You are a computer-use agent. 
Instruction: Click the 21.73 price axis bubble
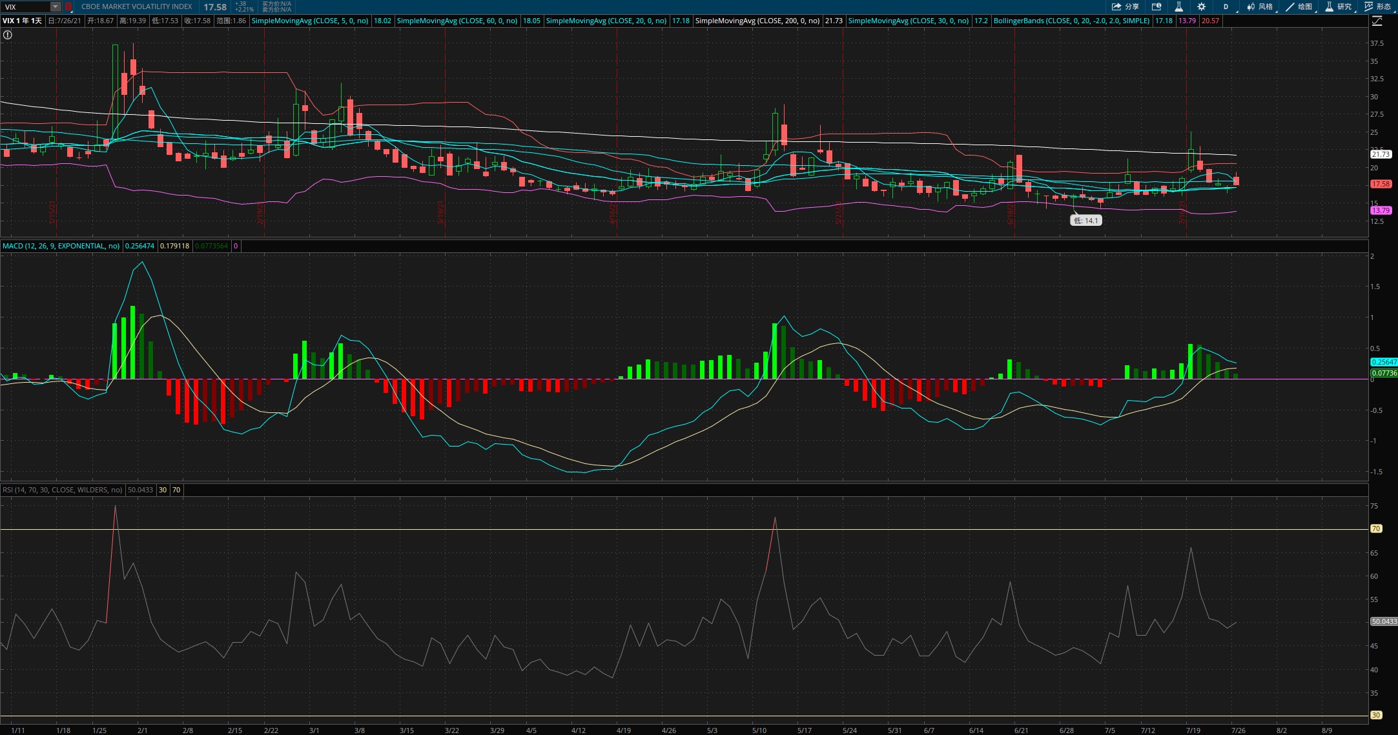coord(1381,154)
